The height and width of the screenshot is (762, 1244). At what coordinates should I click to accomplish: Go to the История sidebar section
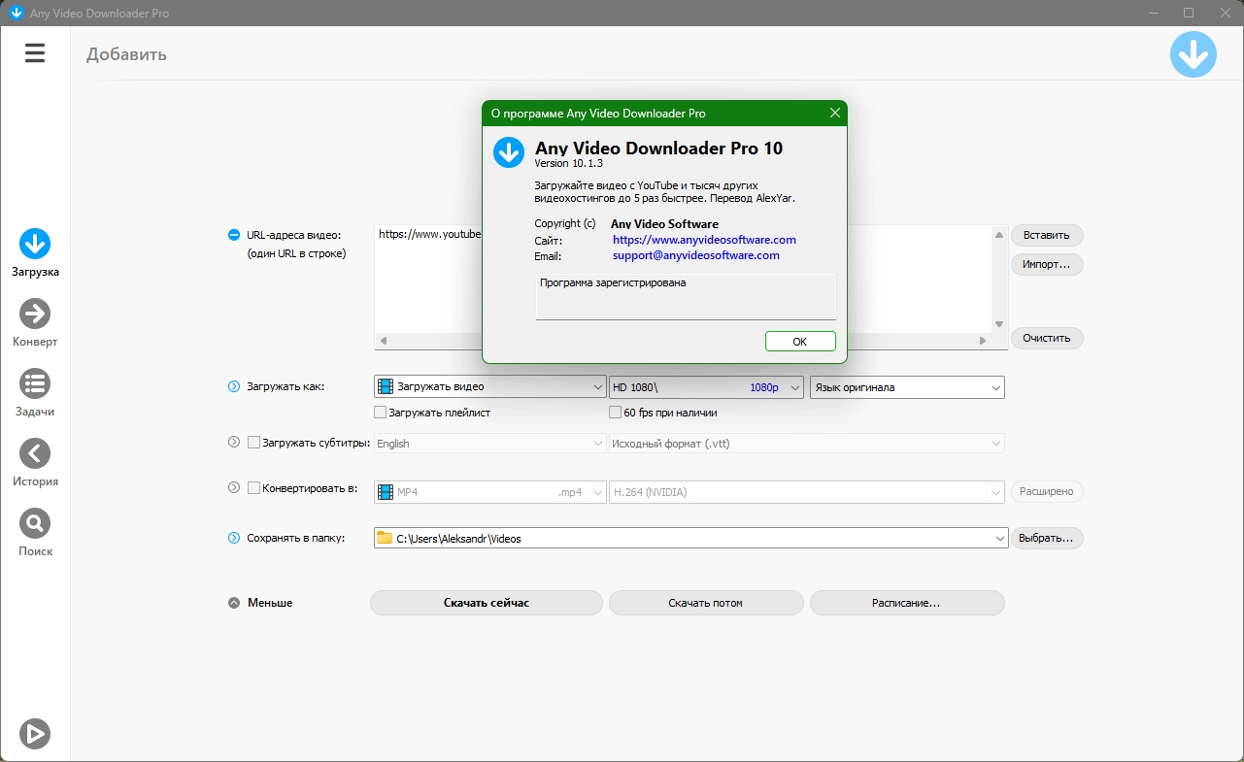click(35, 462)
